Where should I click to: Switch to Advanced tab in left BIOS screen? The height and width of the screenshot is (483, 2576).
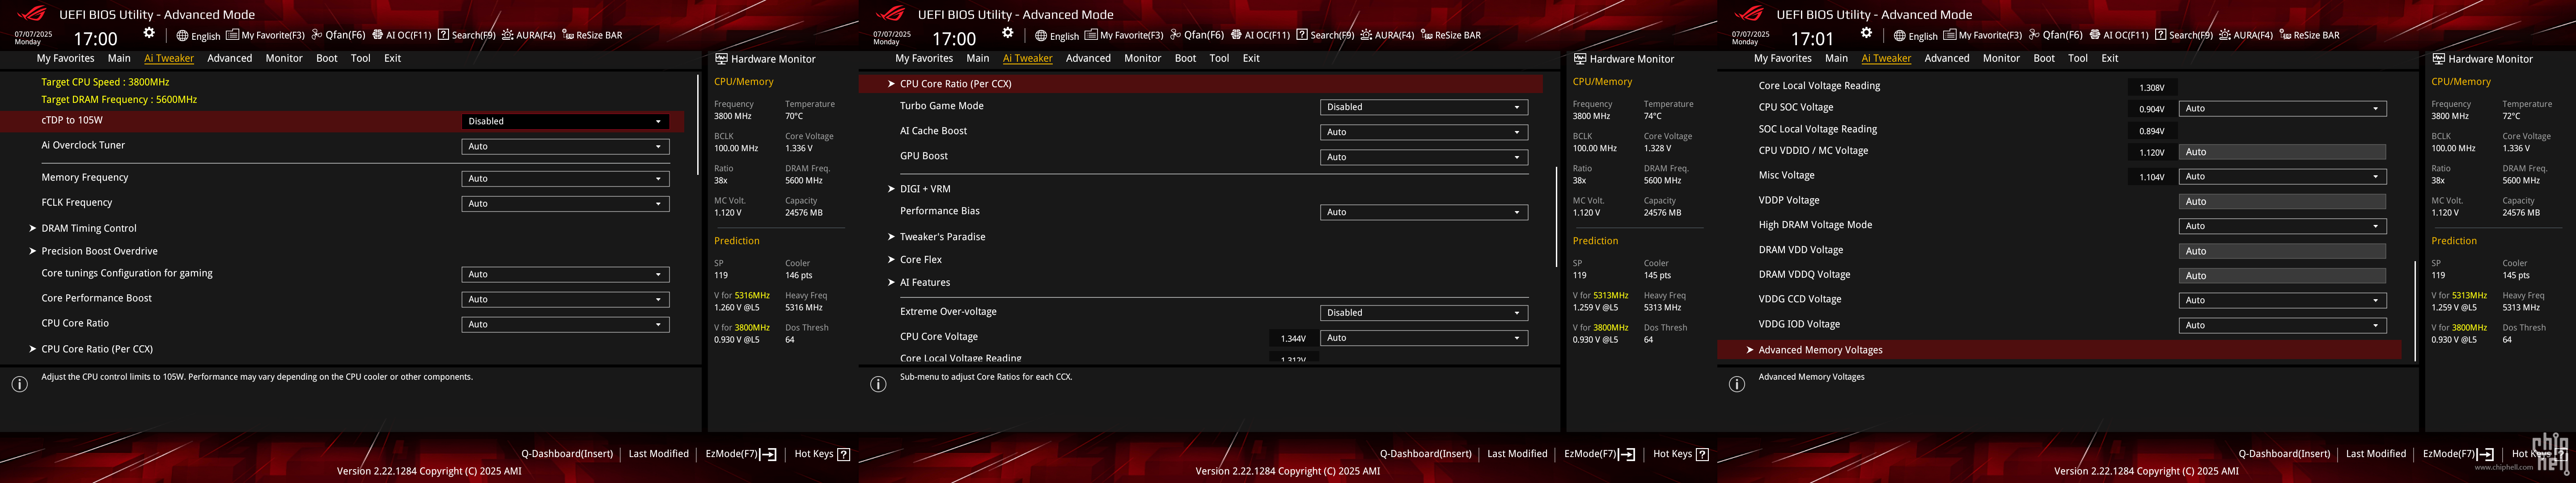[230, 58]
